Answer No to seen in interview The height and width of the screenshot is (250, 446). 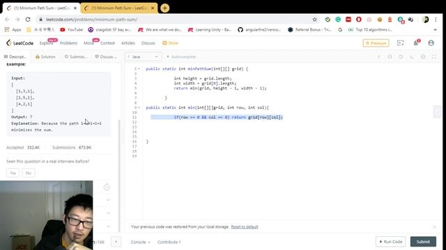[29, 173]
